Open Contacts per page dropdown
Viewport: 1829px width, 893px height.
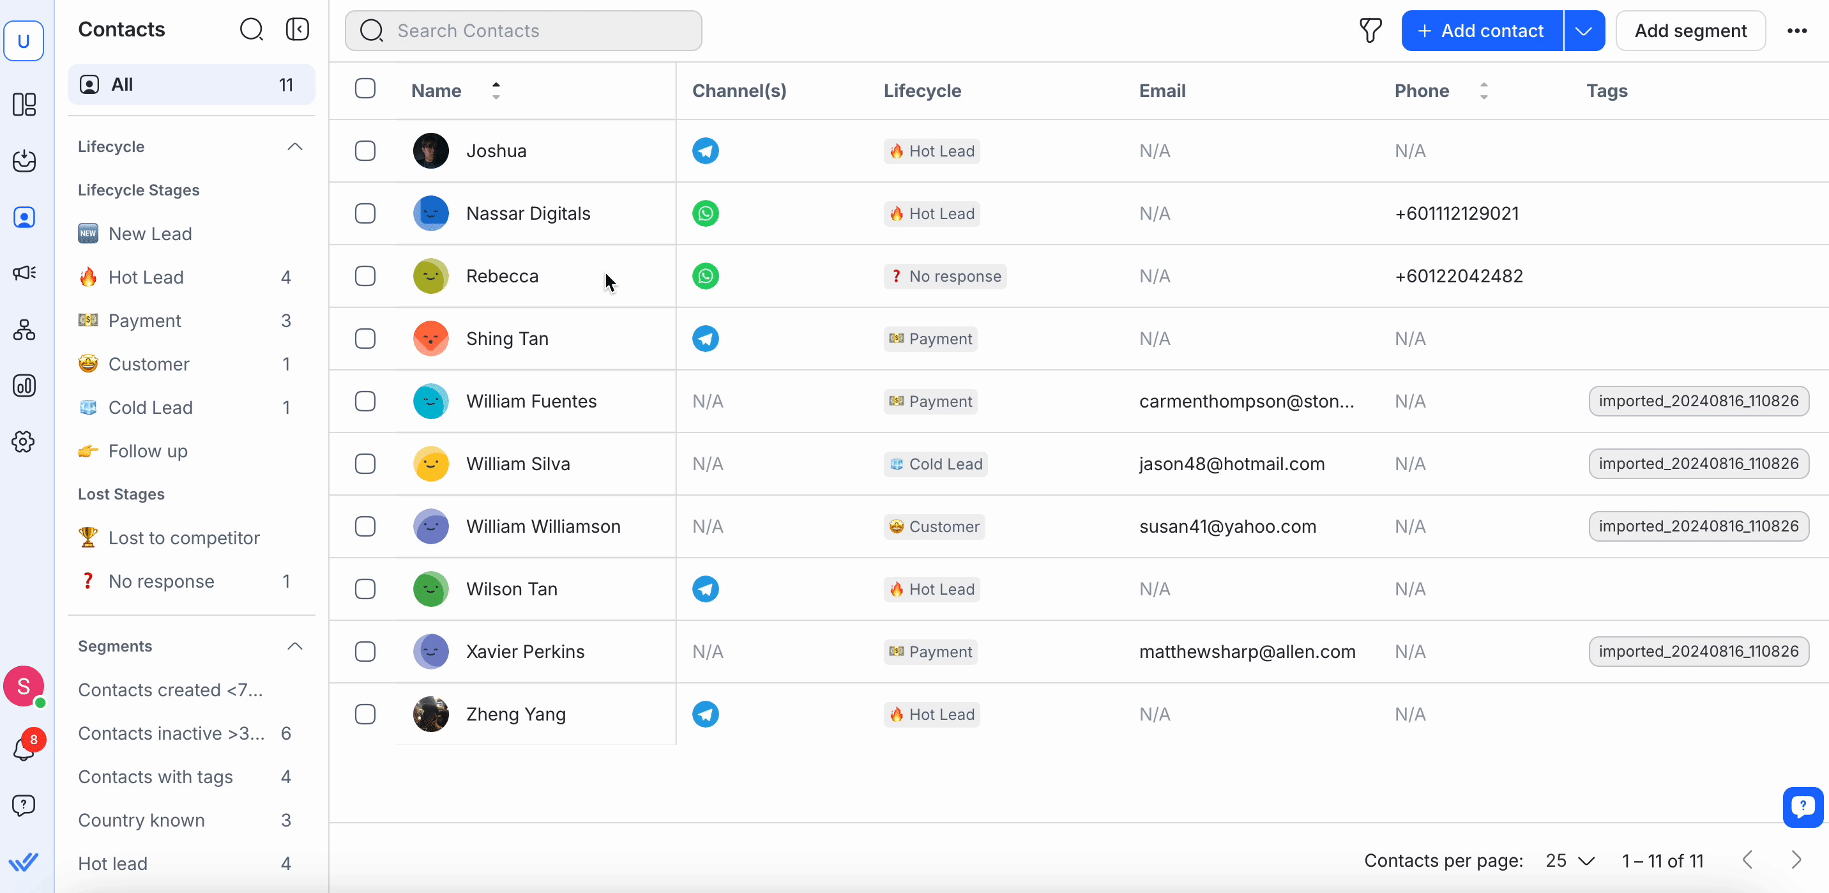click(x=1570, y=861)
